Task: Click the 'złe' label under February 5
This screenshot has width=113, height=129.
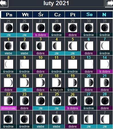Action: point(73,53)
